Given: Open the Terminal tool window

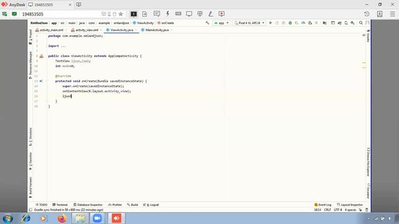Looking at the screenshot, I should point(60,205).
